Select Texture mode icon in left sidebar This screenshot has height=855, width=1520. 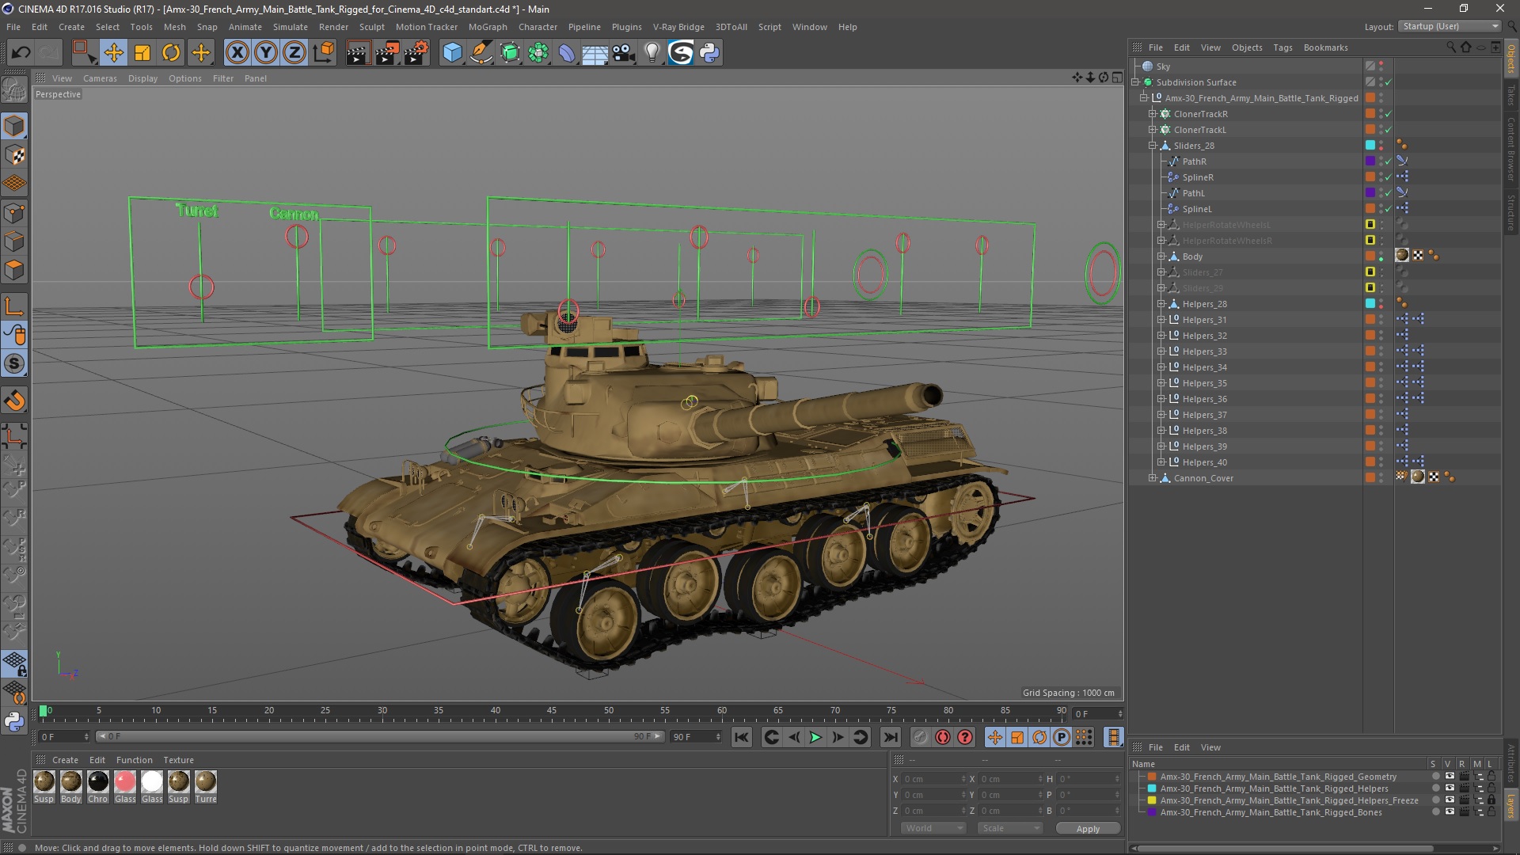[x=14, y=155]
